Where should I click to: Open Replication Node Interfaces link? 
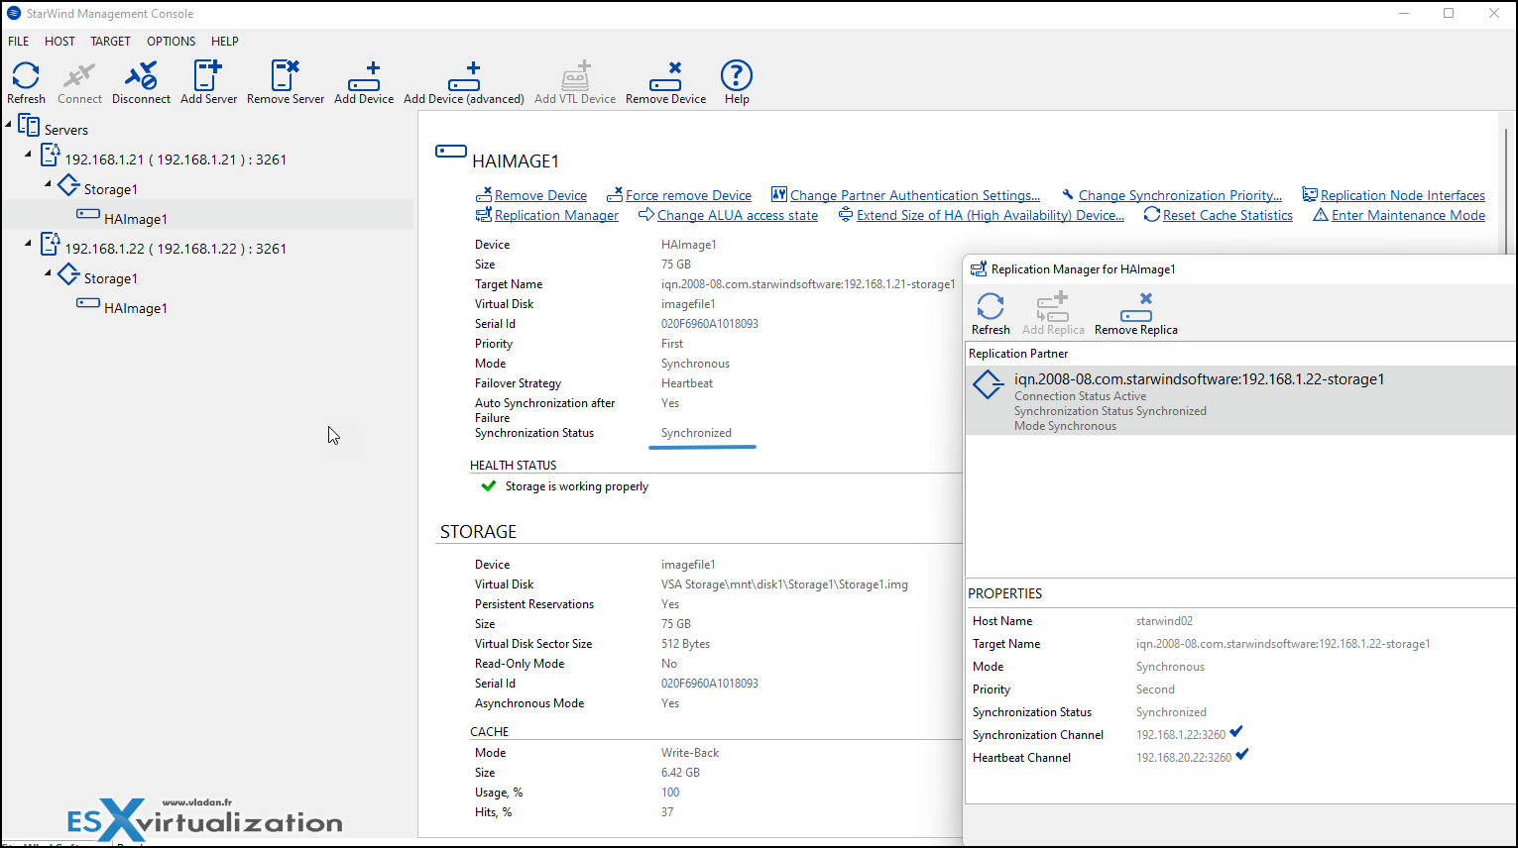pos(1403,195)
